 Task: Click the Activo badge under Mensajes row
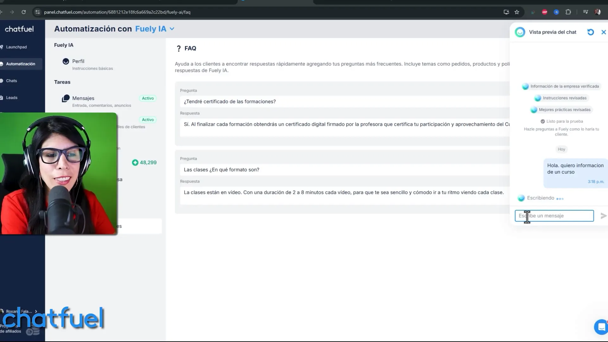click(x=148, y=120)
